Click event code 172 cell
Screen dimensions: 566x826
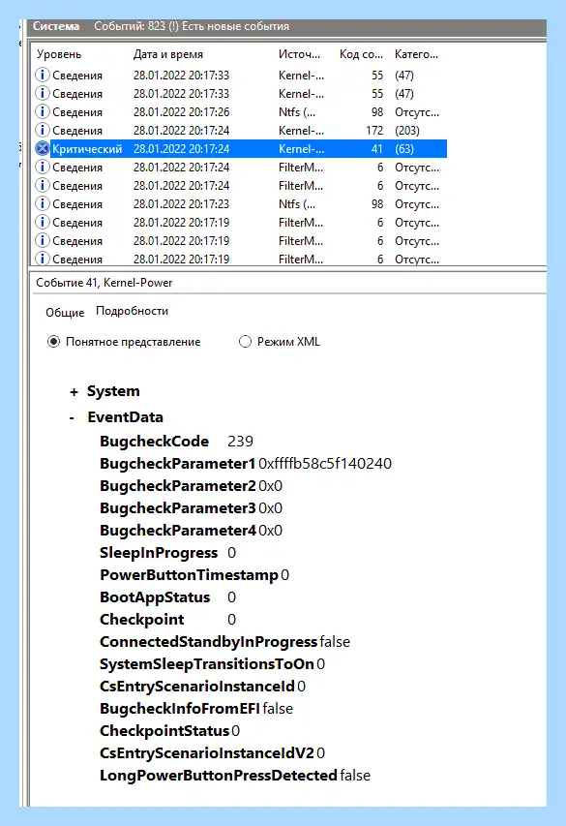click(374, 130)
